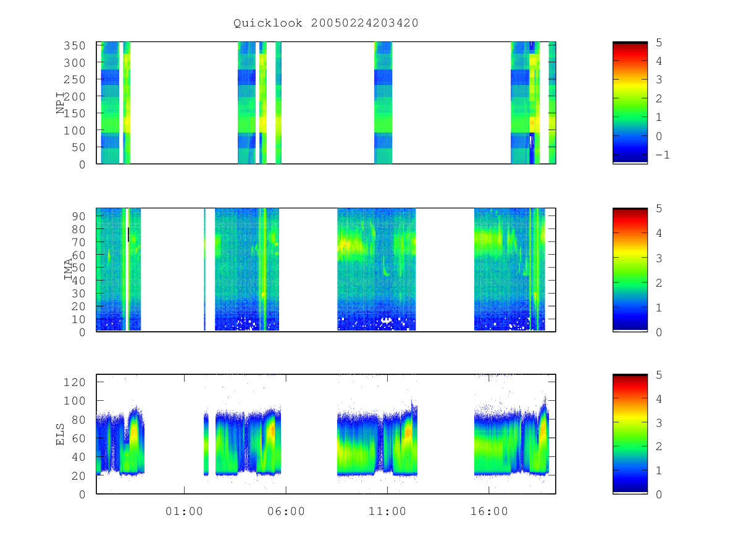This screenshot has height=555, width=741.
Task: Click the ELS panel color bar
Action: [630, 434]
